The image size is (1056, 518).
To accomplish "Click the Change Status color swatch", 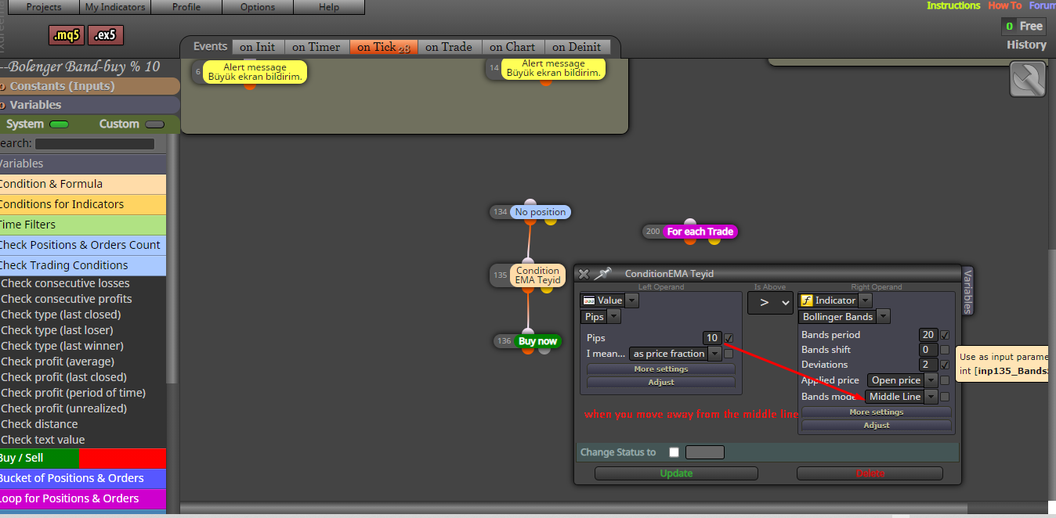I will coord(705,452).
